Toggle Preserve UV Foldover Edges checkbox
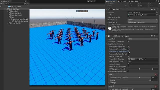The width and height of the screenshot is (160, 90). click(128, 51)
